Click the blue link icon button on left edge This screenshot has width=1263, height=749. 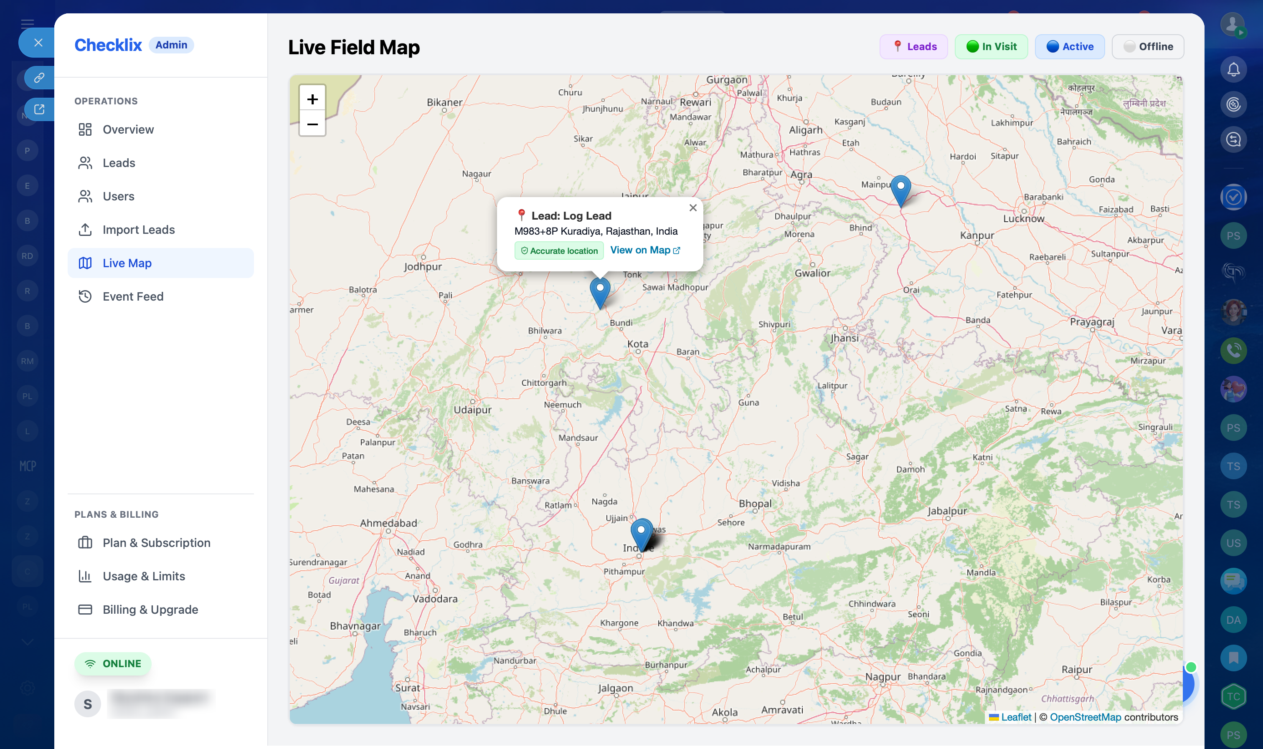point(39,78)
